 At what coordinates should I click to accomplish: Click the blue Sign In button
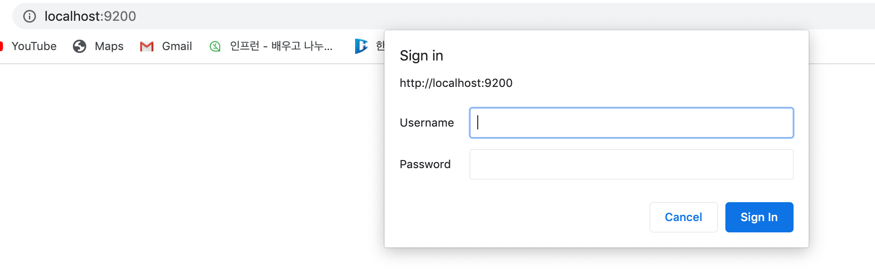tap(759, 217)
